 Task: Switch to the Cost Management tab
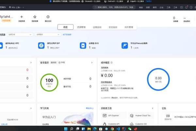click(129, 27)
